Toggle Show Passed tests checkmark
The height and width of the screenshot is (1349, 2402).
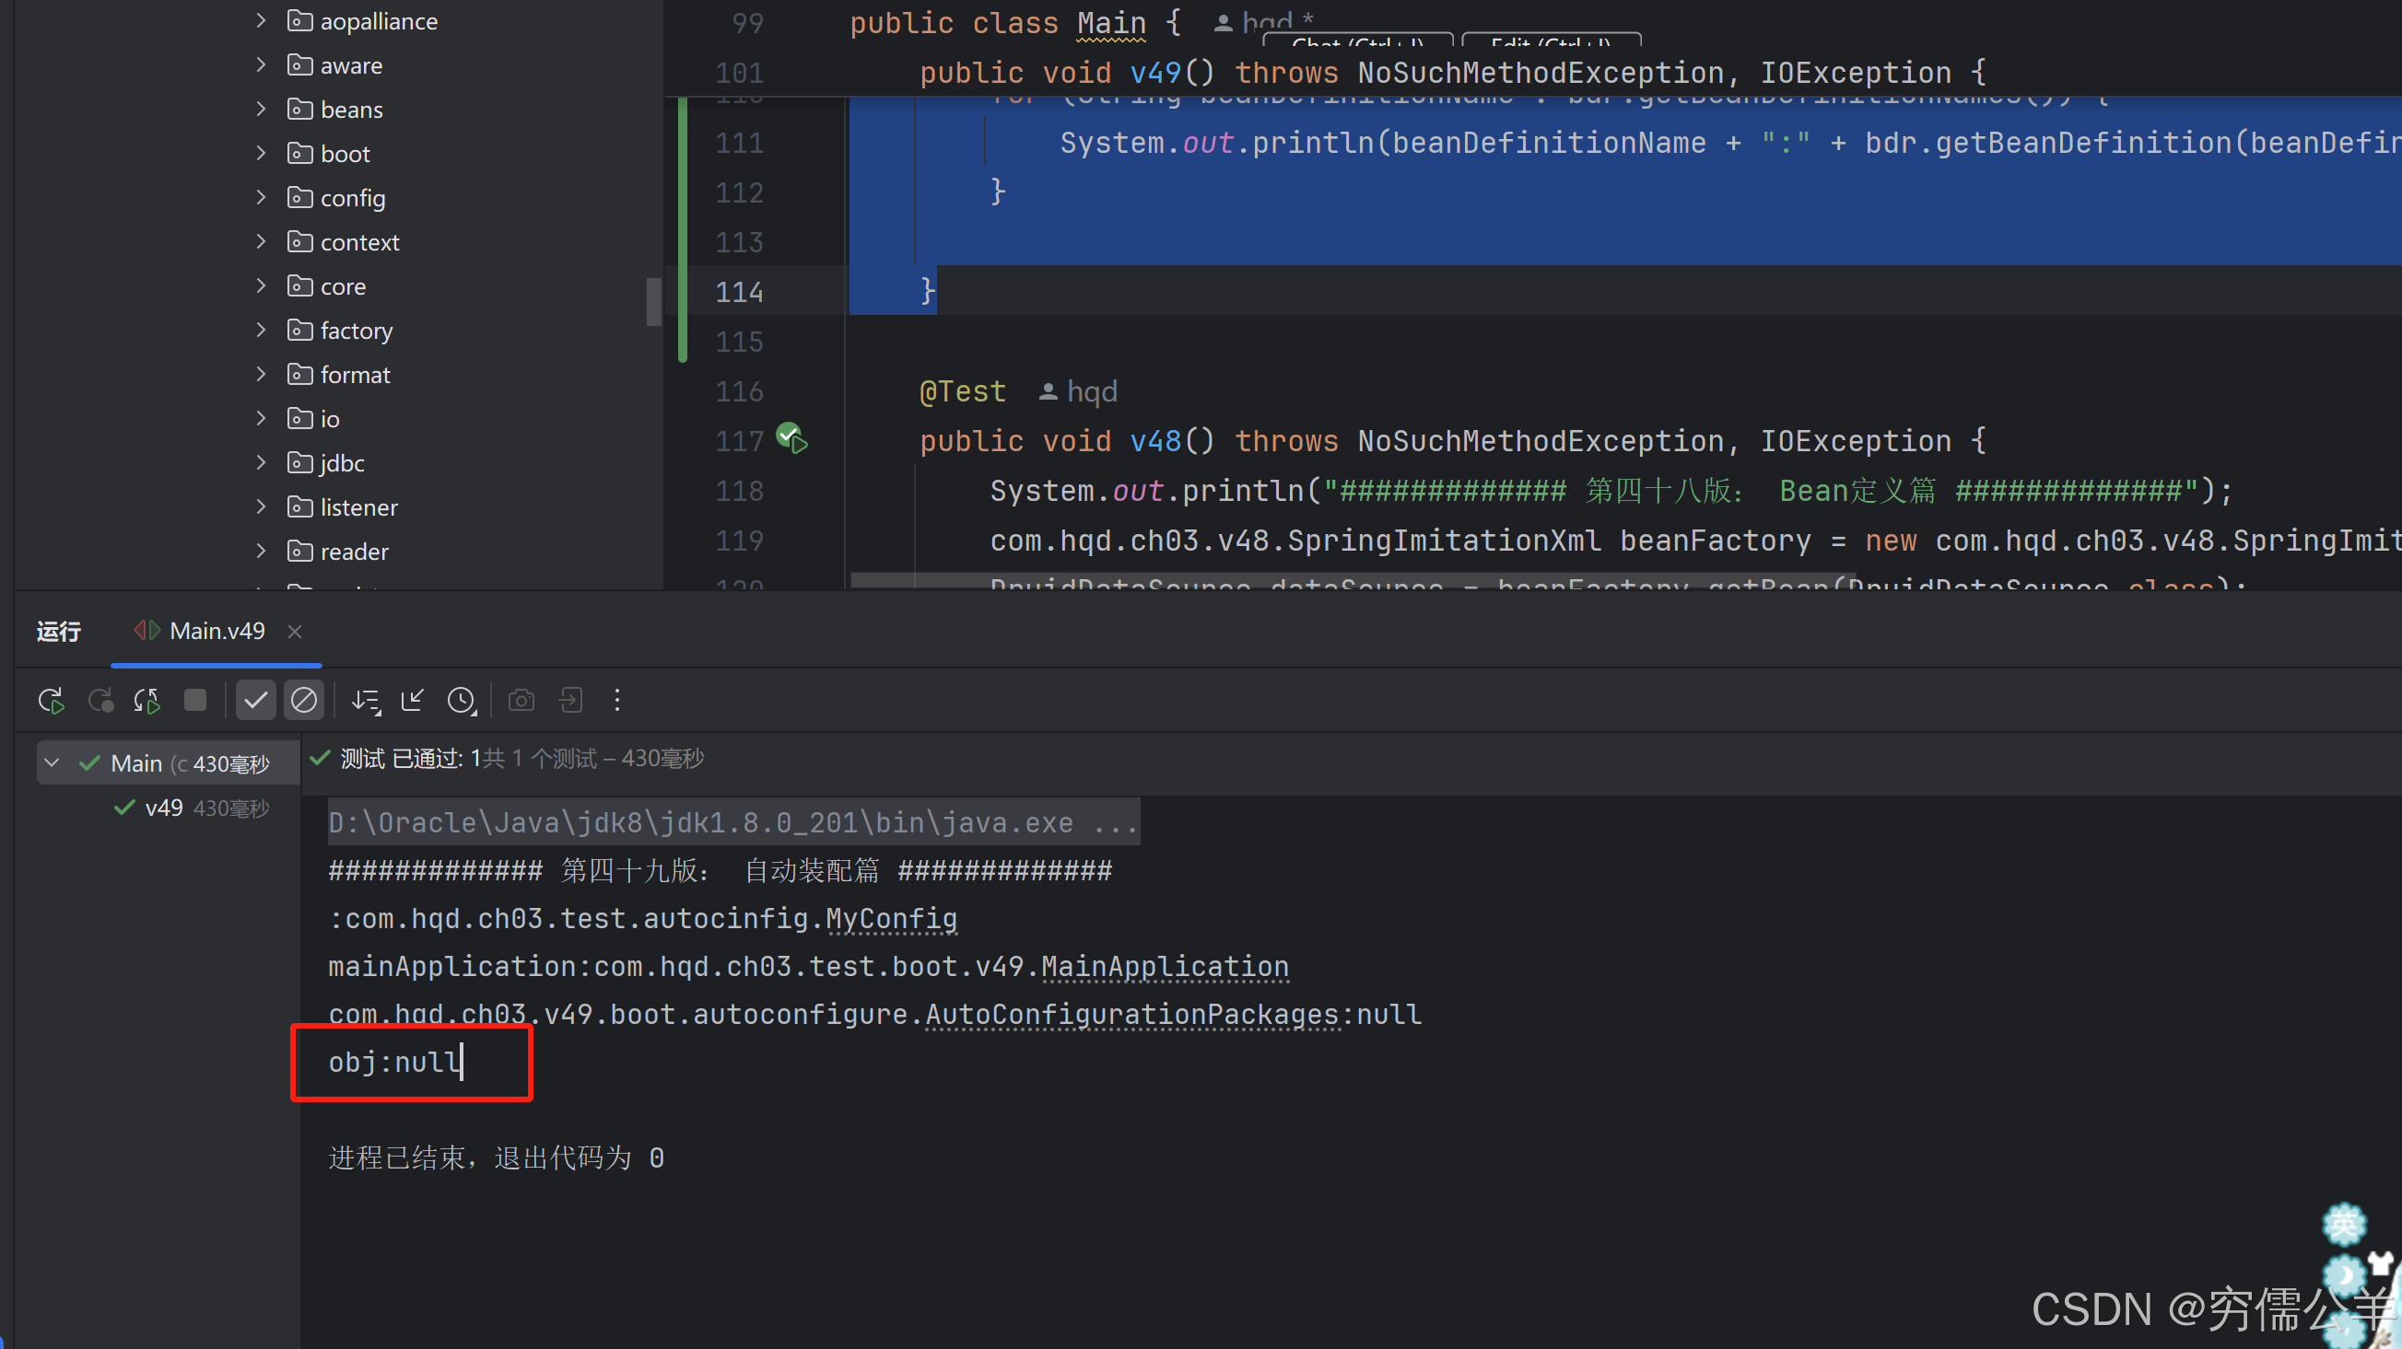pos(255,701)
